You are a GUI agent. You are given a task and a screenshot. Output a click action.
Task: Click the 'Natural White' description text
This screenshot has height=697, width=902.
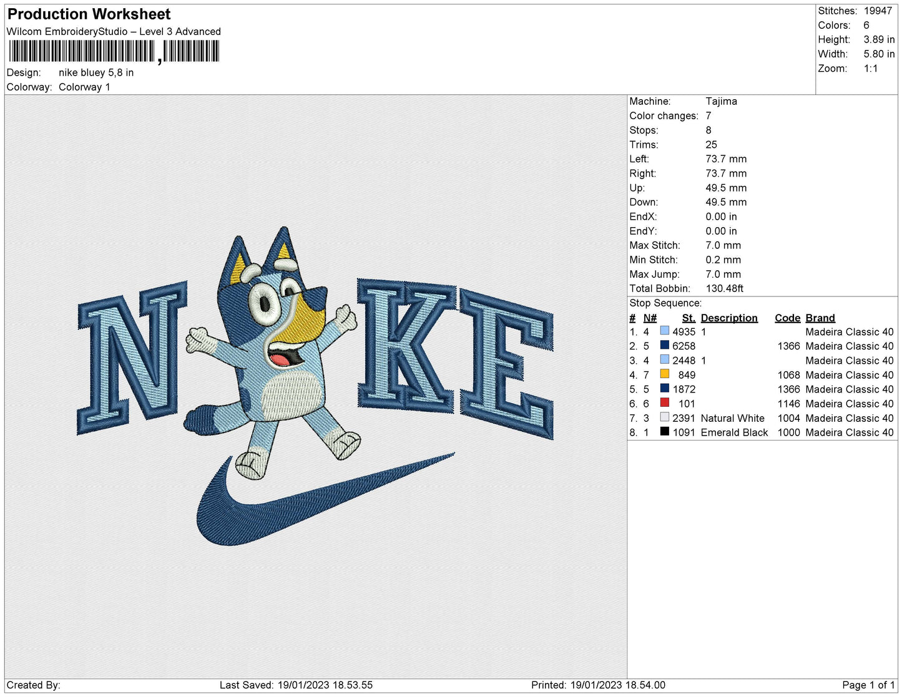732,418
